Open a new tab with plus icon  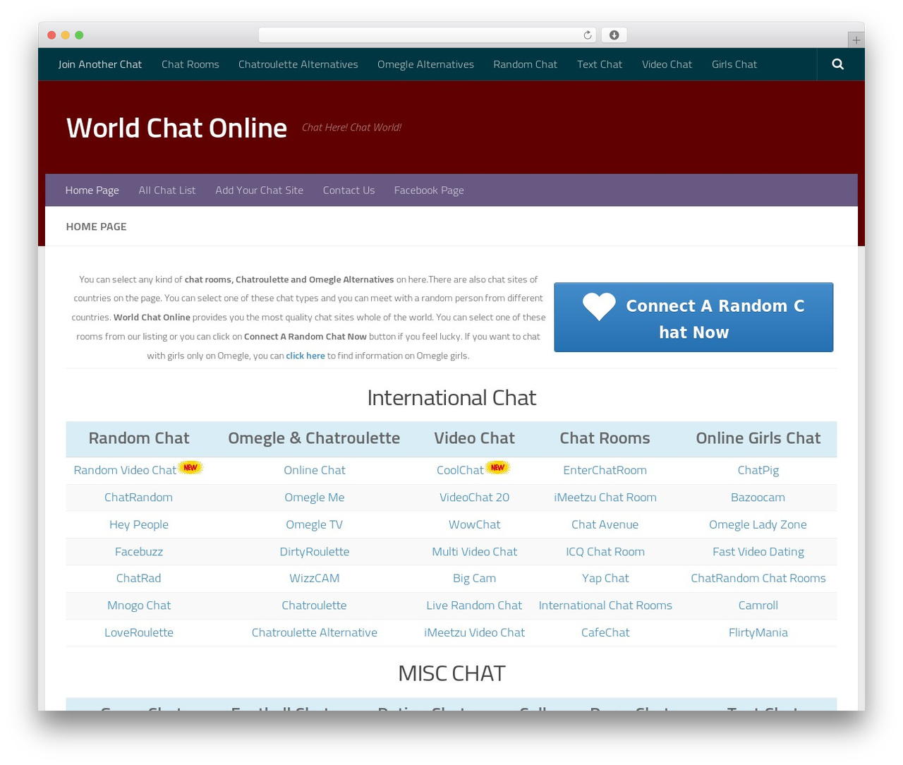[856, 40]
